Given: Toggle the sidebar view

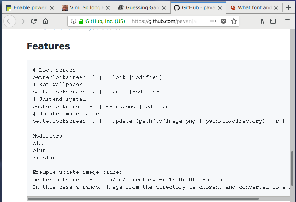Looking at the screenshot, I should pyautogui.click(x=273, y=21).
